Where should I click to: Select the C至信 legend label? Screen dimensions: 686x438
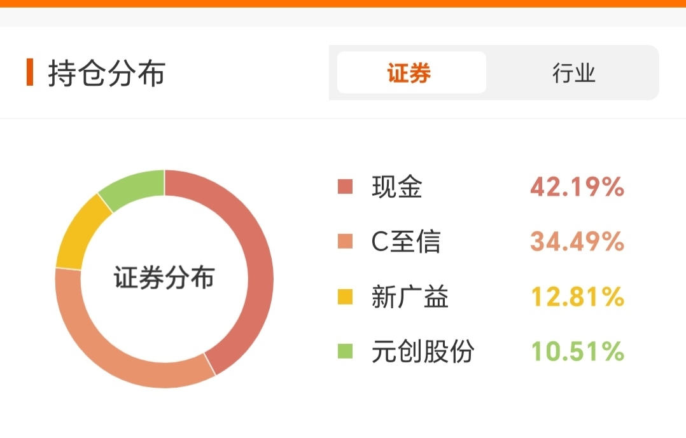pos(405,242)
